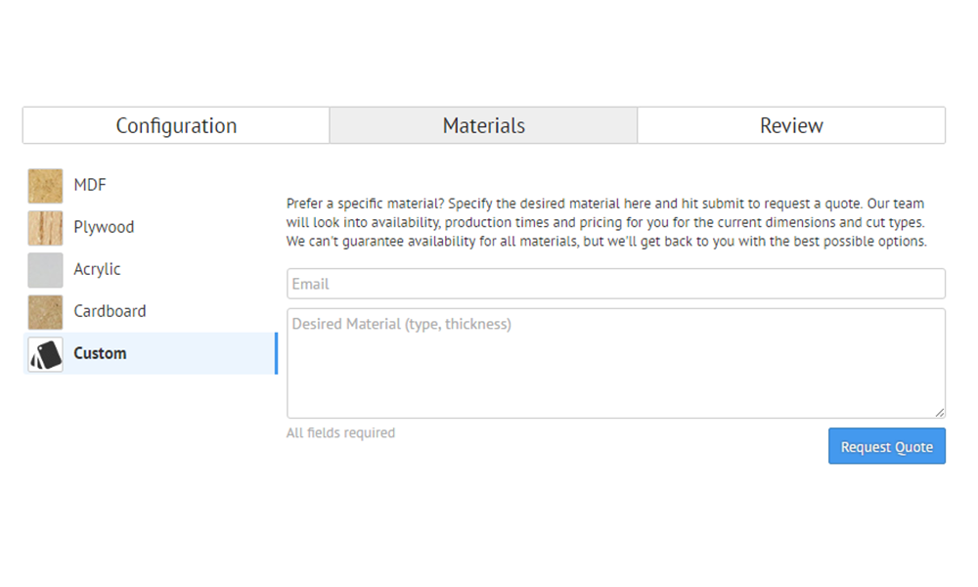The image size is (978, 587).
Task: Click the bold Custom text label
Action: click(x=100, y=353)
